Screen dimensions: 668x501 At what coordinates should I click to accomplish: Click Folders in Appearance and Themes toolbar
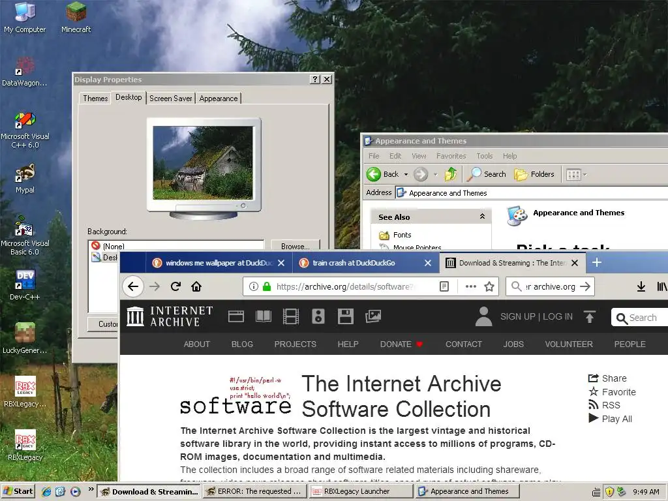pos(534,174)
